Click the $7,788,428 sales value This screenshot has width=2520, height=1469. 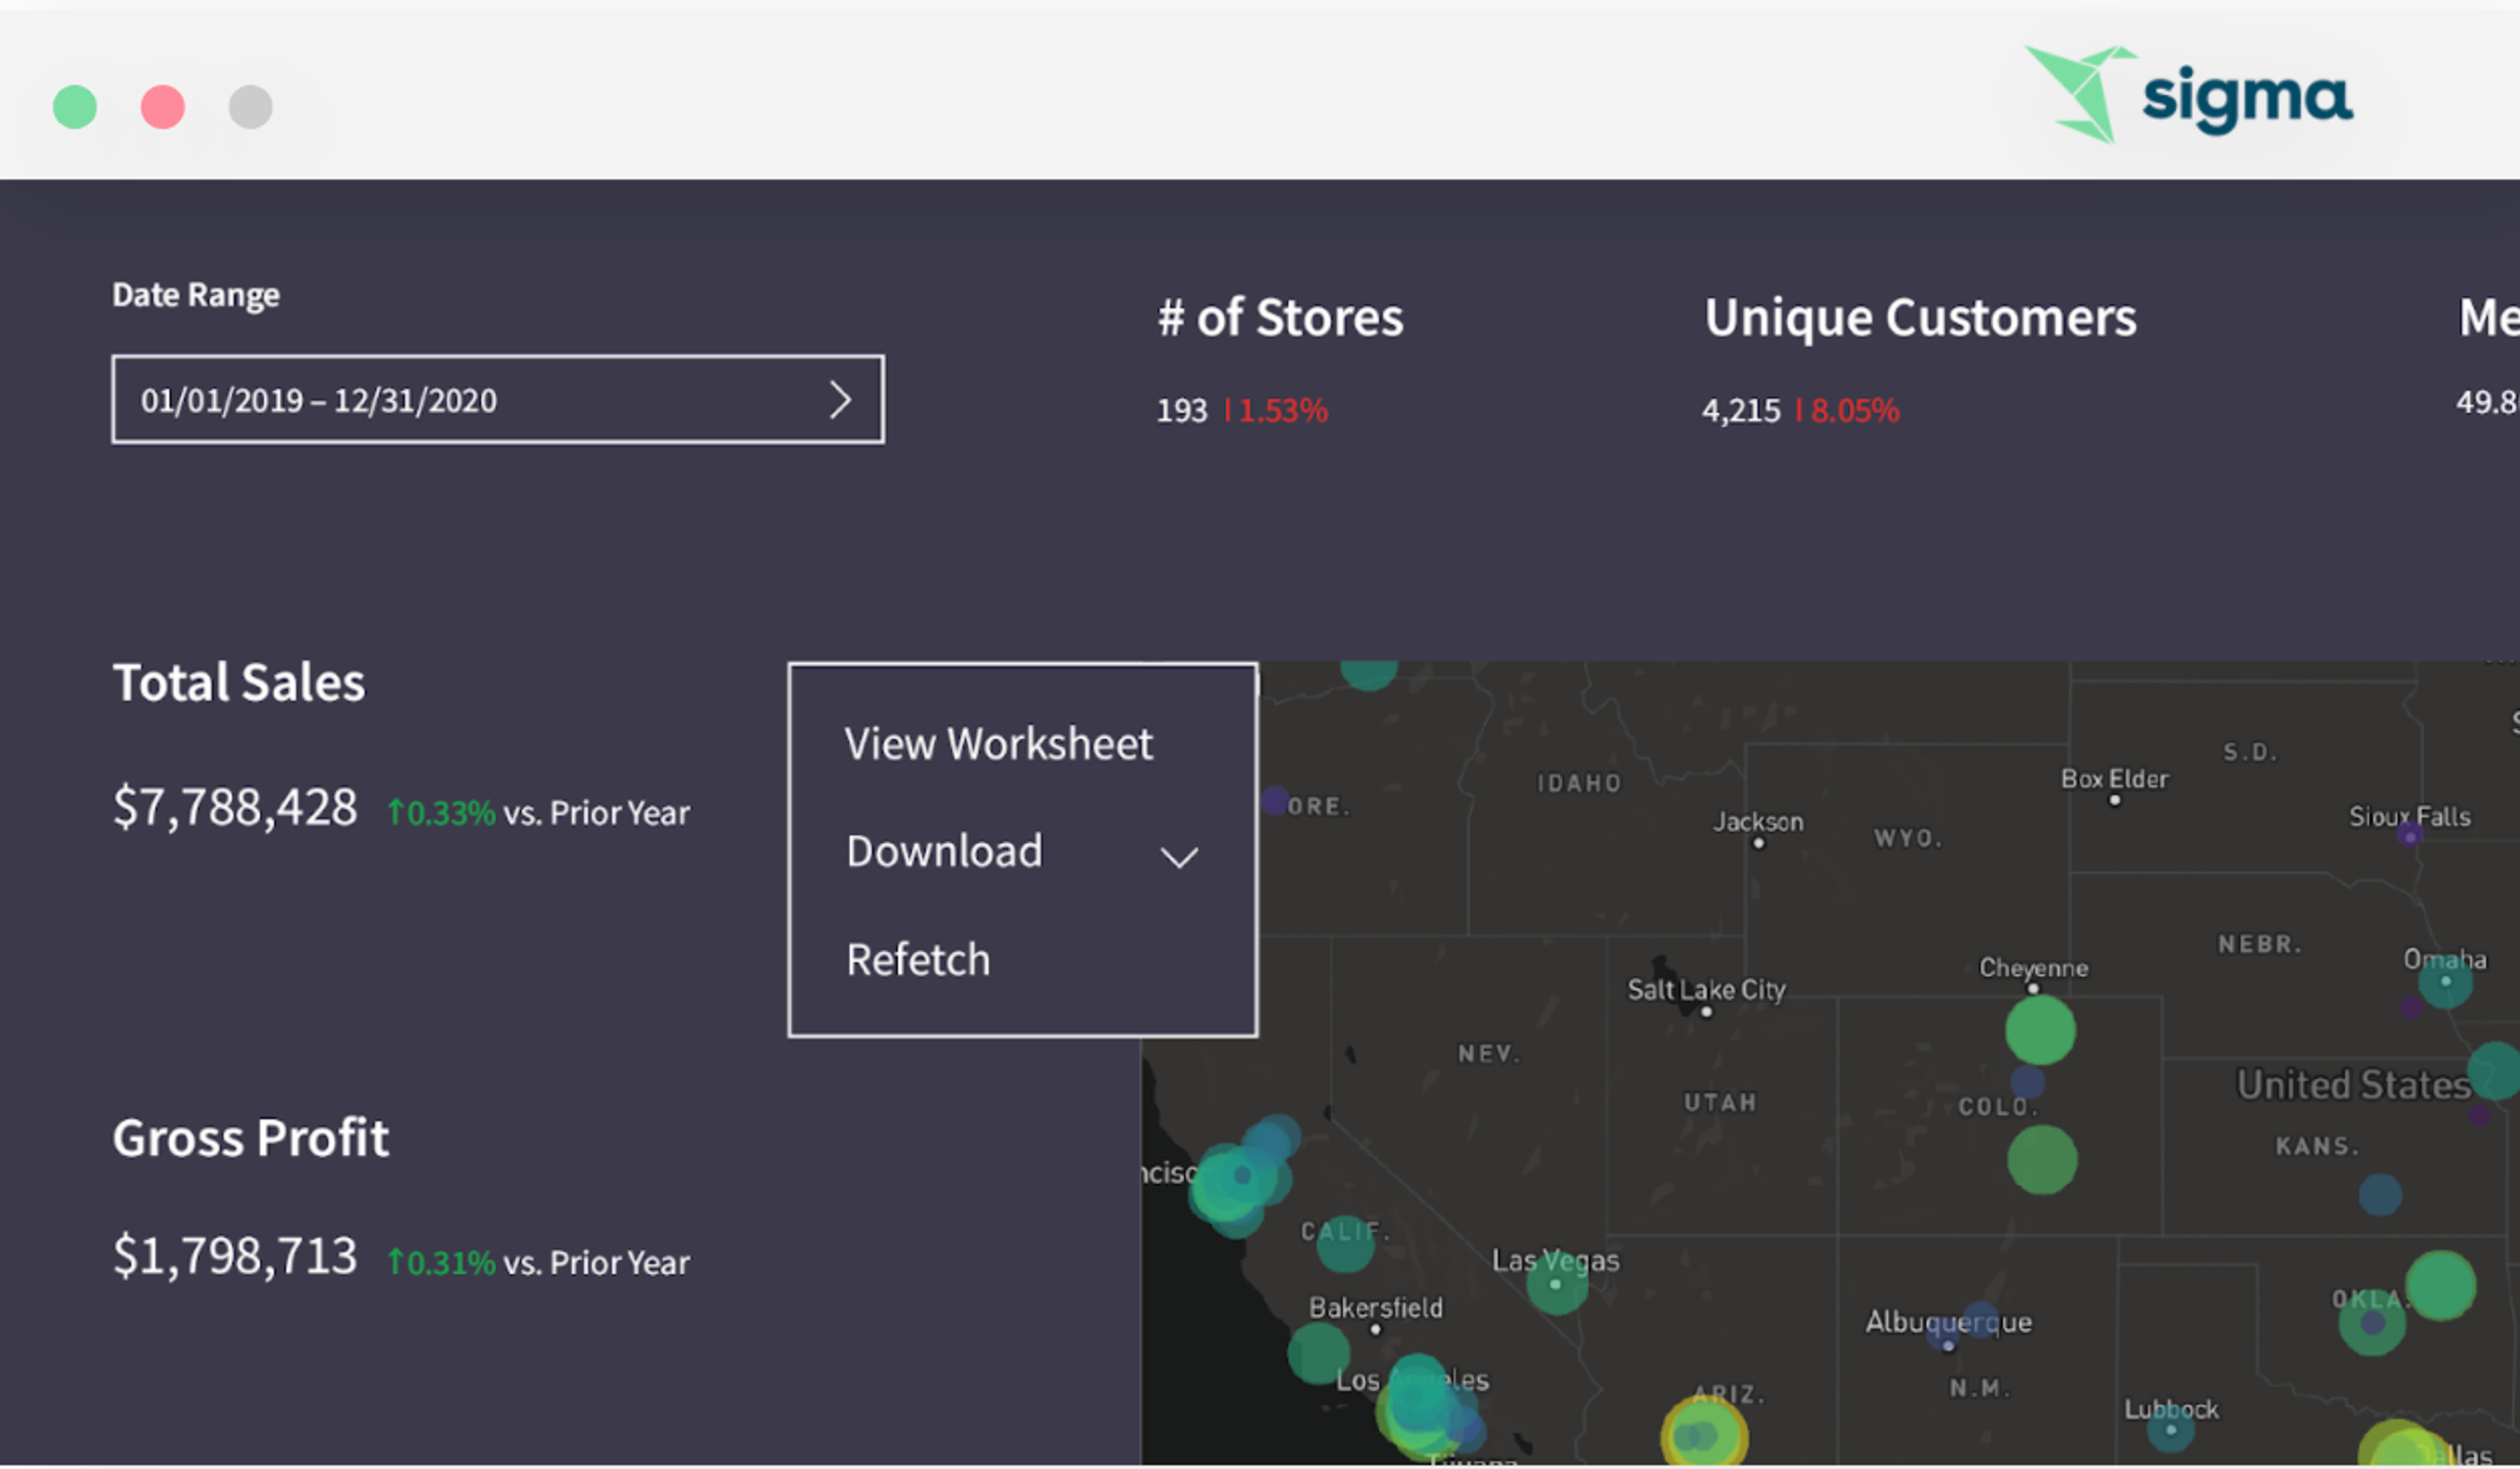pyautogui.click(x=235, y=807)
